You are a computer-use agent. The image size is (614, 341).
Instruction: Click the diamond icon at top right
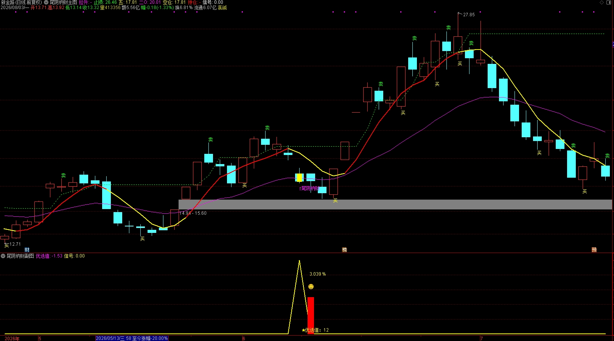tap(602, 2)
